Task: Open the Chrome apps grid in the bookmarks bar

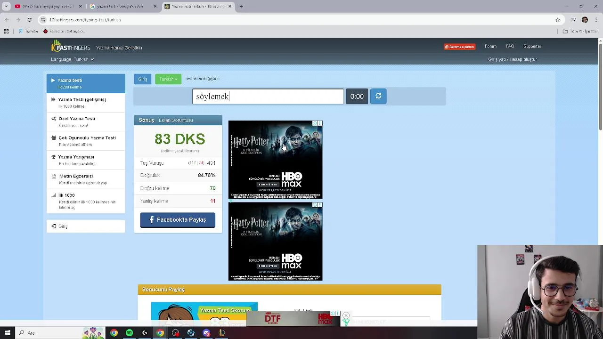Action: (6, 31)
